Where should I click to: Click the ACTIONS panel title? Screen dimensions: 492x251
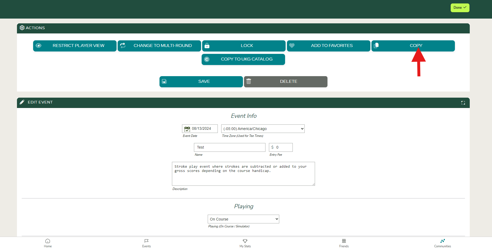click(35, 28)
